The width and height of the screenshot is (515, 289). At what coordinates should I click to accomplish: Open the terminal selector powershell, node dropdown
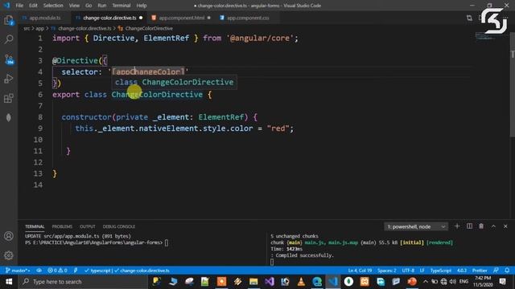pyautogui.click(x=416, y=226)
